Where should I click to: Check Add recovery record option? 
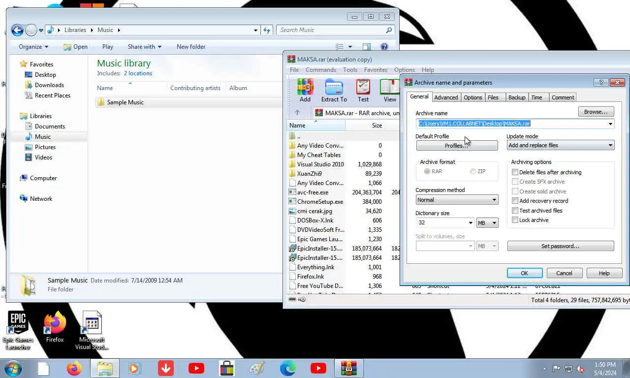coord(515,201)
